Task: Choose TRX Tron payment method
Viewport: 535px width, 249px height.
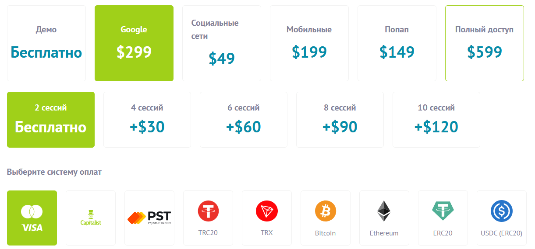Action: pos(267,218)
